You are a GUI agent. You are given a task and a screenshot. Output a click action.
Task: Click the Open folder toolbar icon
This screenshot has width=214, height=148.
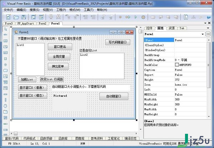pyautogui.click(x=16, y=17)
